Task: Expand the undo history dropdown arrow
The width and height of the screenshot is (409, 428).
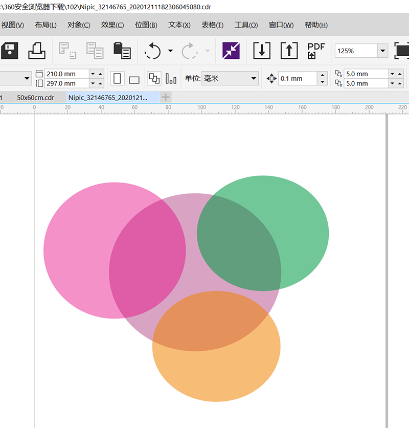Action: coord(170,51)
